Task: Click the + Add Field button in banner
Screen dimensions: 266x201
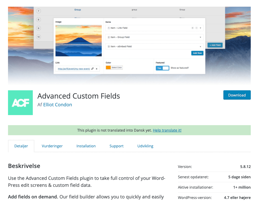Action: [215, 45]
